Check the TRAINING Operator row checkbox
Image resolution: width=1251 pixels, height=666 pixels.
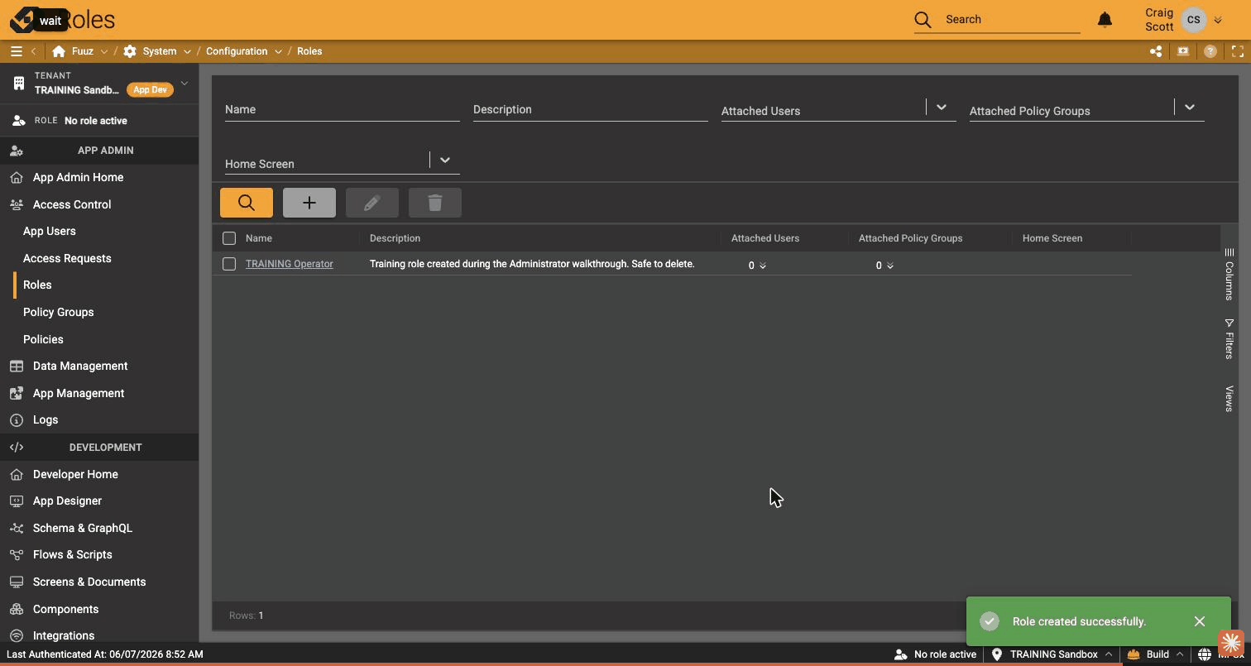[x=229, y=264]
